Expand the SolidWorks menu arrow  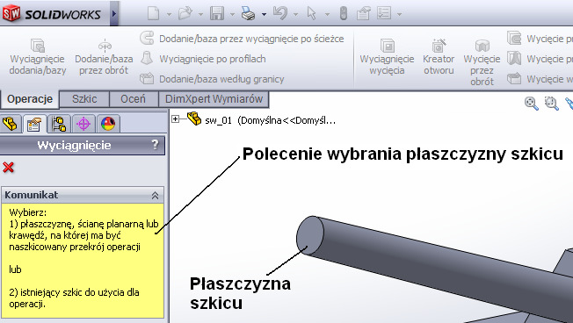coord(114,13)
